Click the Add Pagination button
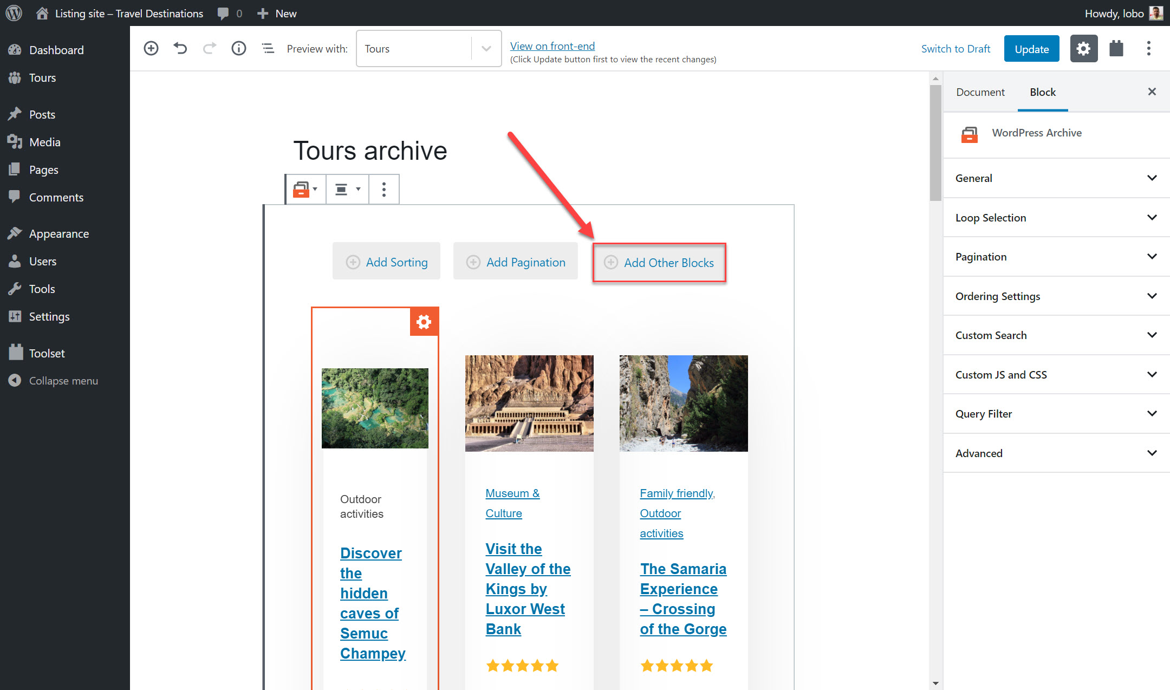Viewport: 1170px width, 690px height. click(x=516, y=262)
